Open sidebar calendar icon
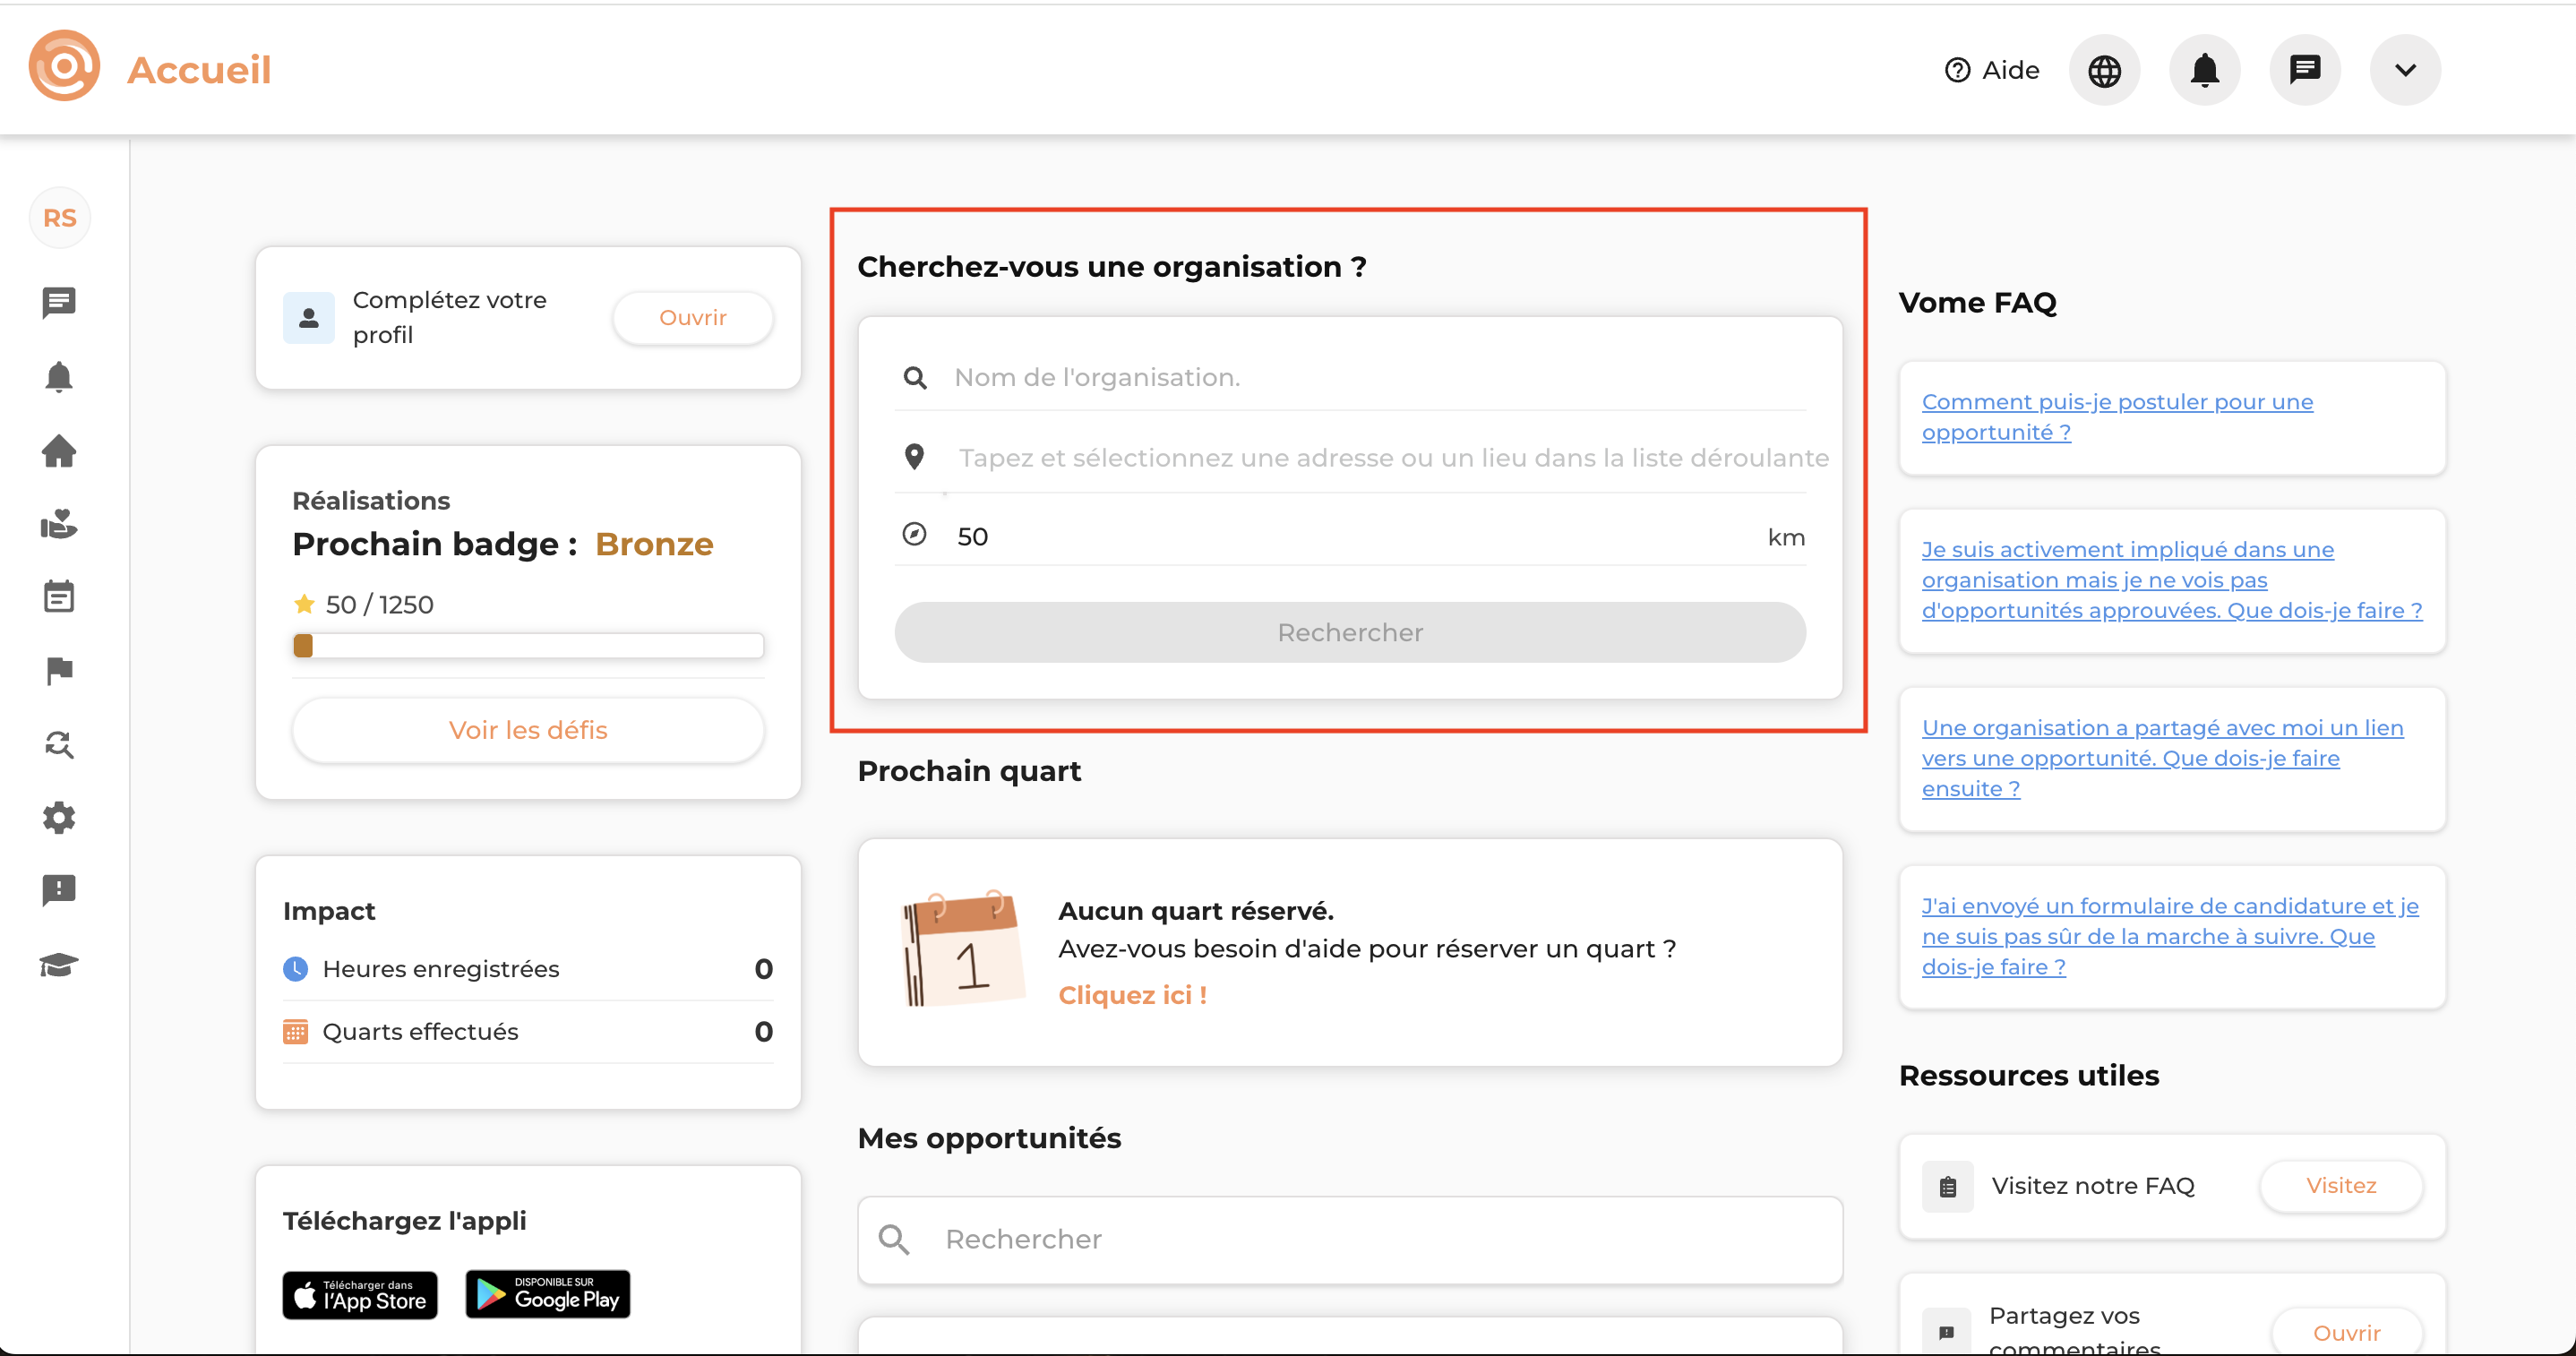The image size is (2576, 1356). 59,597
